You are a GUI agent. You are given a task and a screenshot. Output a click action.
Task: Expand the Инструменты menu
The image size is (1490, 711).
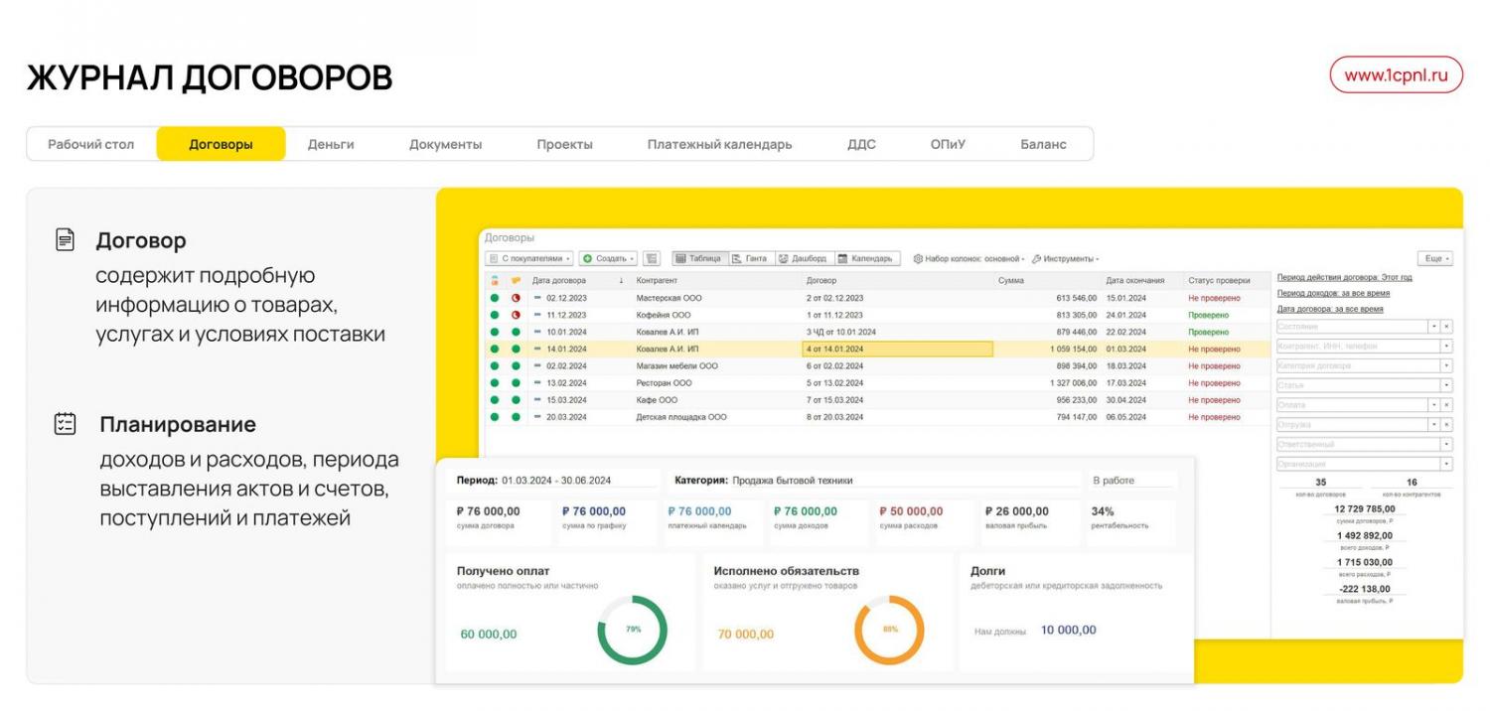pos(1066,258)
